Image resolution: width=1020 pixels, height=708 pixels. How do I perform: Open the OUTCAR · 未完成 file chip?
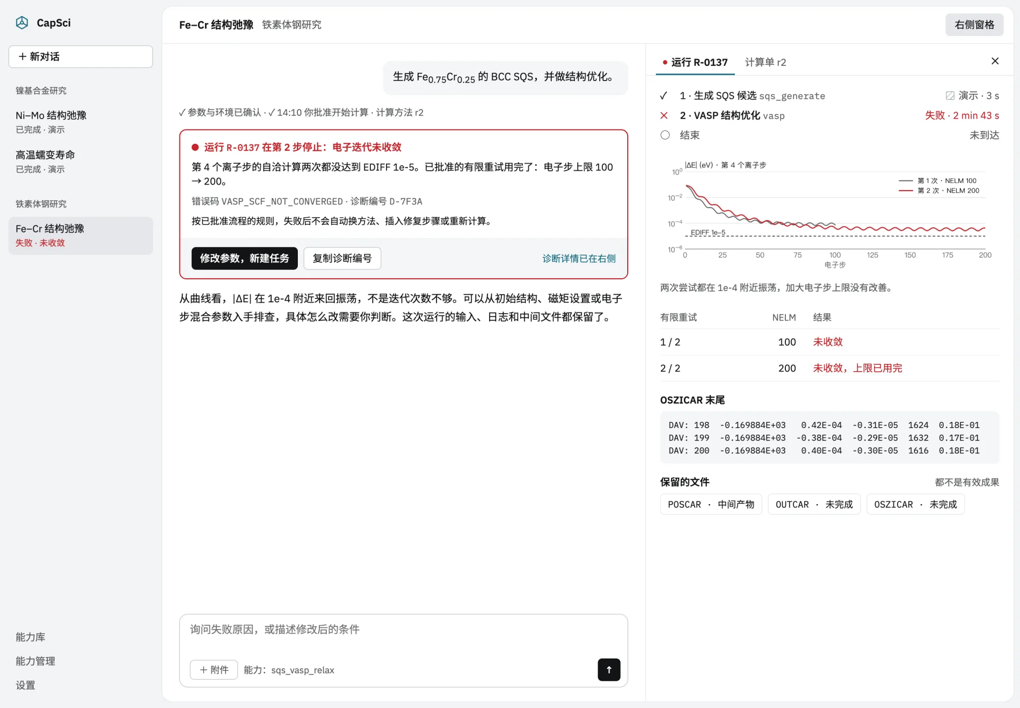click(x=814, y=504)
